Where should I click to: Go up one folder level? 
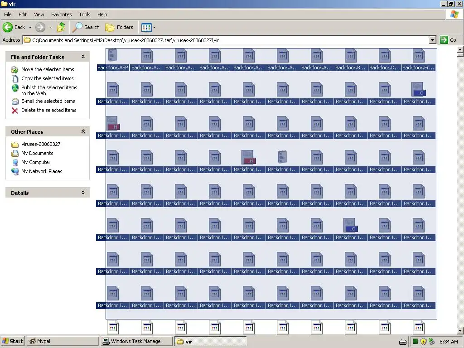click(61, 27)
